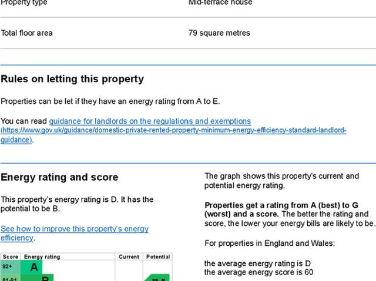Click 'the average energy score is 60' text
The image size is (376, 281).
tap(258, 272)
